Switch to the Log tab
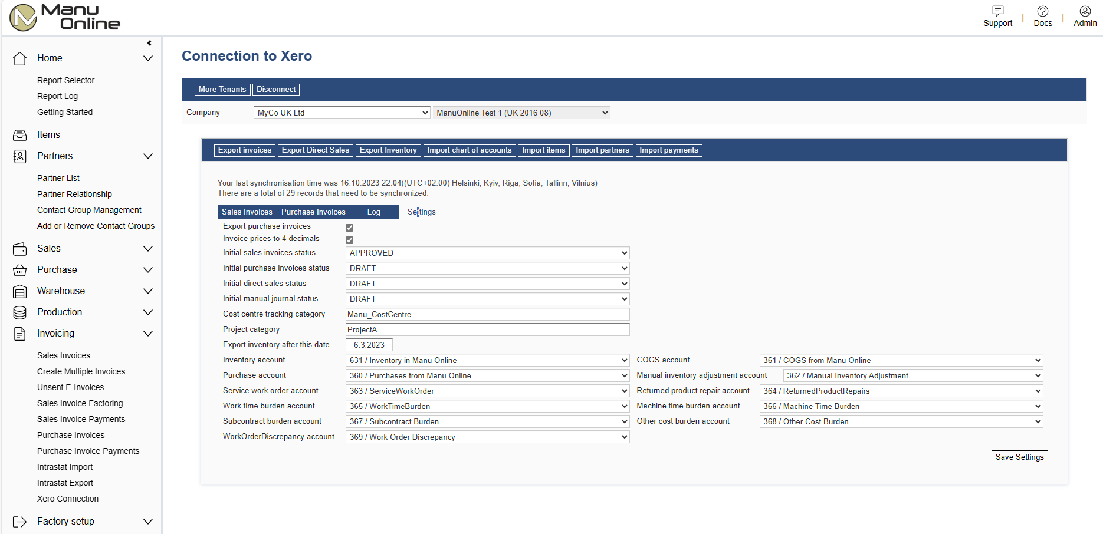Screen dimensions: 1103x534 click(373, 212)
